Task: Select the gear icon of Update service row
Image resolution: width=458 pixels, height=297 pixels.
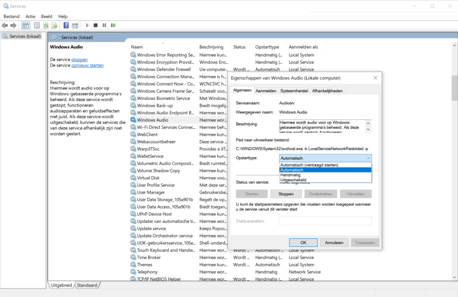Action: 133,229
